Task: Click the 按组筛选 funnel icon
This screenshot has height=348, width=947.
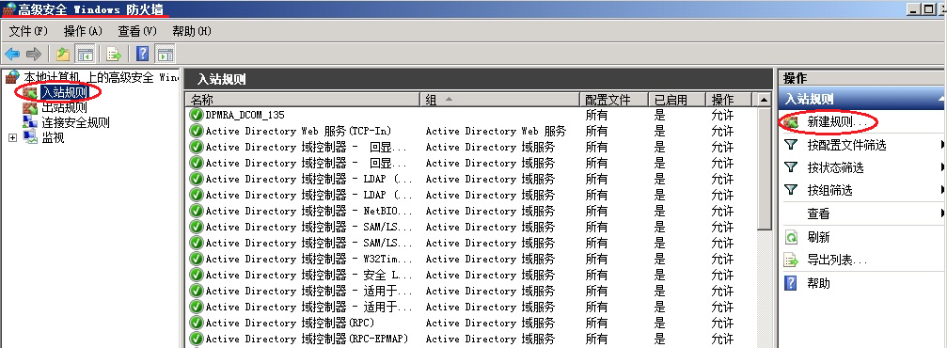Action: (x=791, y=190)
